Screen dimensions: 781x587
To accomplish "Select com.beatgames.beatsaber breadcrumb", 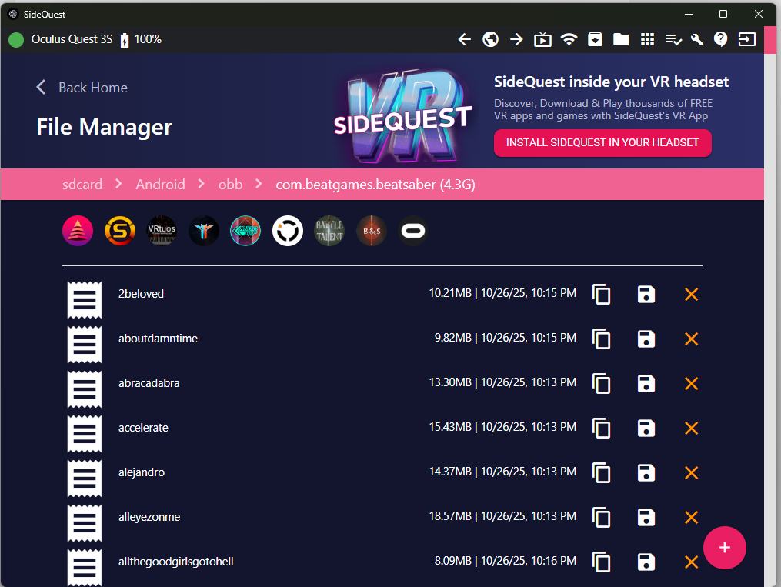I will 375,185.
